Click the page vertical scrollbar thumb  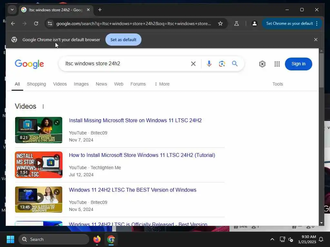pyautogui.click(x=321, y=70)
